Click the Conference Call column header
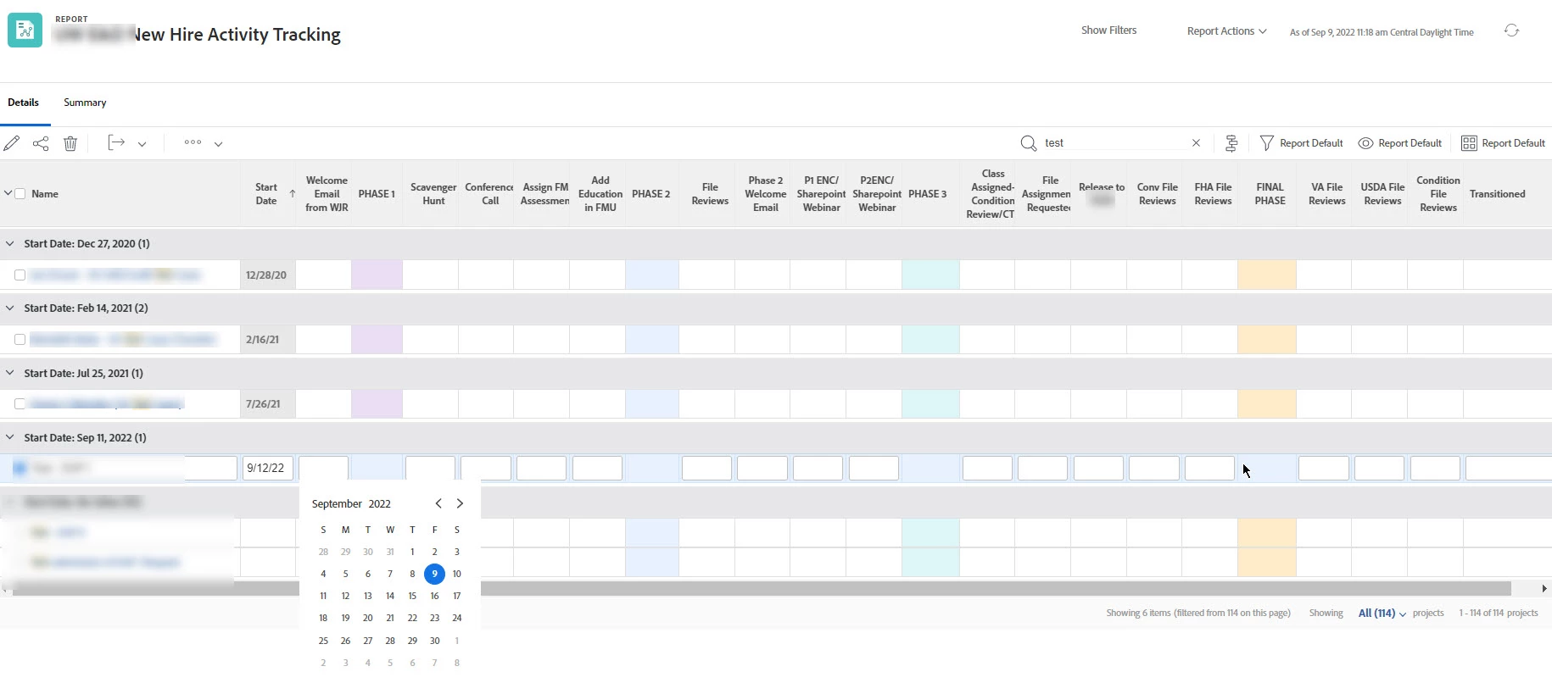 [489, 194]
